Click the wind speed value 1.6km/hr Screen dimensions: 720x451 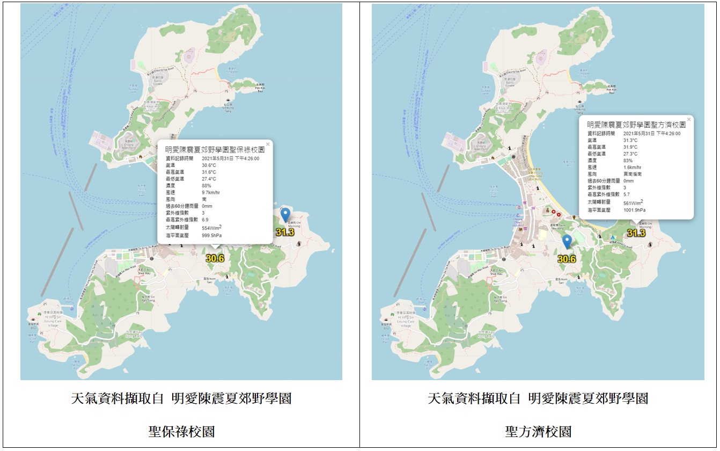(633, 168)
